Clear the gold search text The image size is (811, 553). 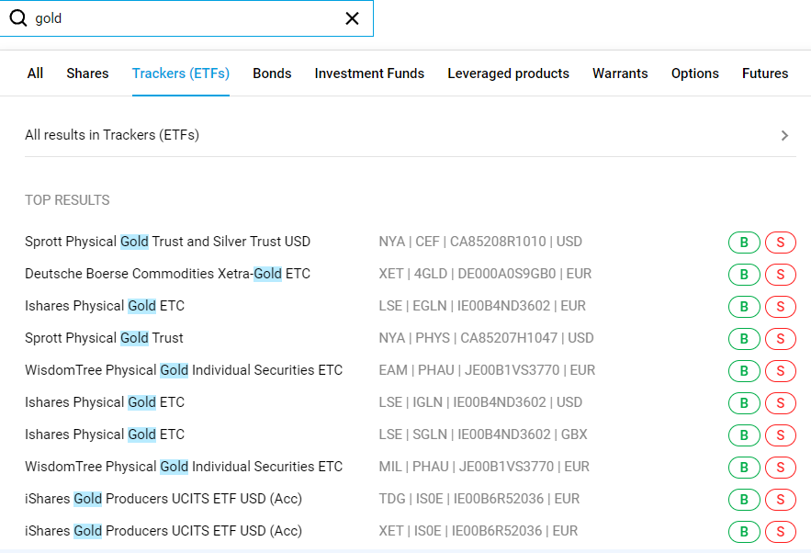(352, 18)
